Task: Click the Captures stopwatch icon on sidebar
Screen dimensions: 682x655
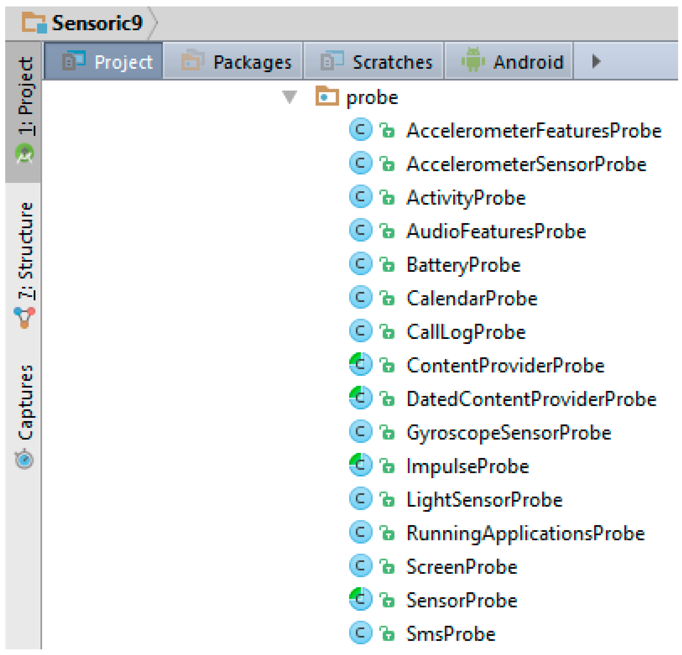Action: [x=24, y=460]
